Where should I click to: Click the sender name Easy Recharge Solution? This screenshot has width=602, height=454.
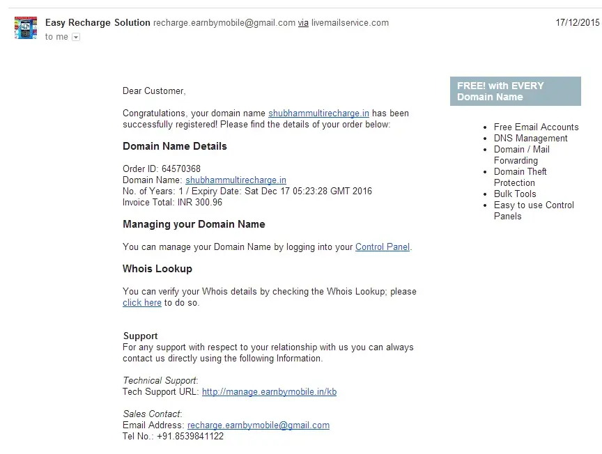pyautogui.click(x=98, y=22)
